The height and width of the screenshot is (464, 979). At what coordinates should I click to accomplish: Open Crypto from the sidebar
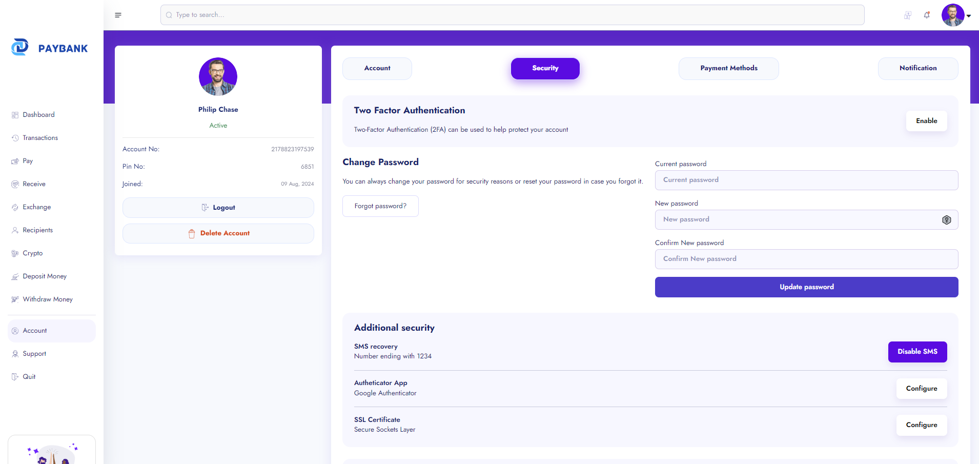point(32,253)
